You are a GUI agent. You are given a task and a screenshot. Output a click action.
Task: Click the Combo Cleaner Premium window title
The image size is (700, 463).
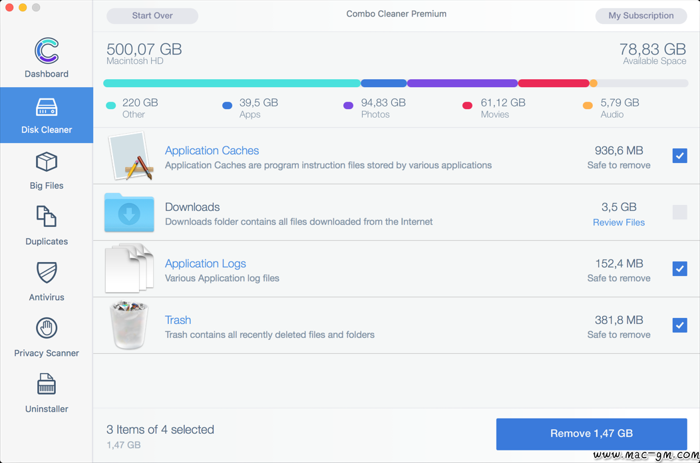tap(397, 14)
